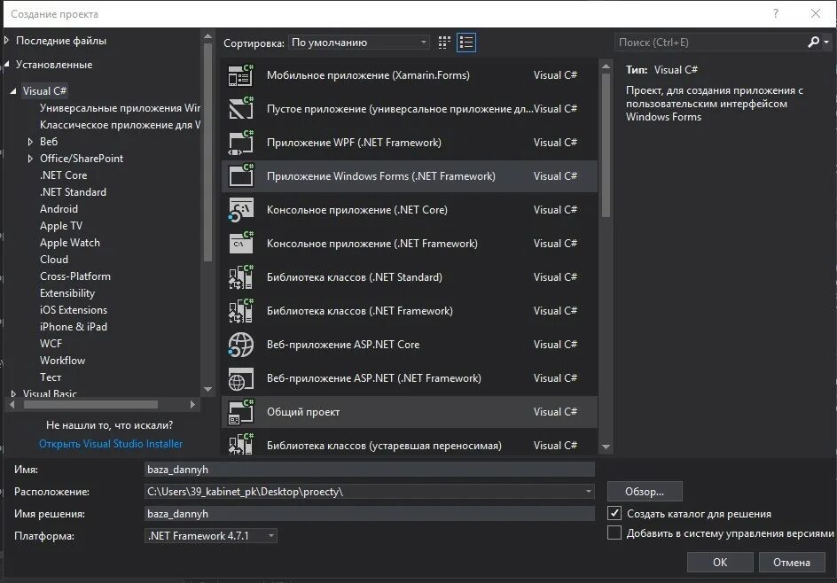
Task: Select Apple TV category
Action: point(61,226)
